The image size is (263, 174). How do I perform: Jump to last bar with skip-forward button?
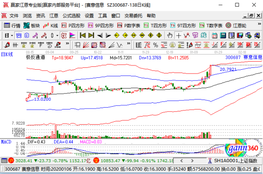[91, 36]
